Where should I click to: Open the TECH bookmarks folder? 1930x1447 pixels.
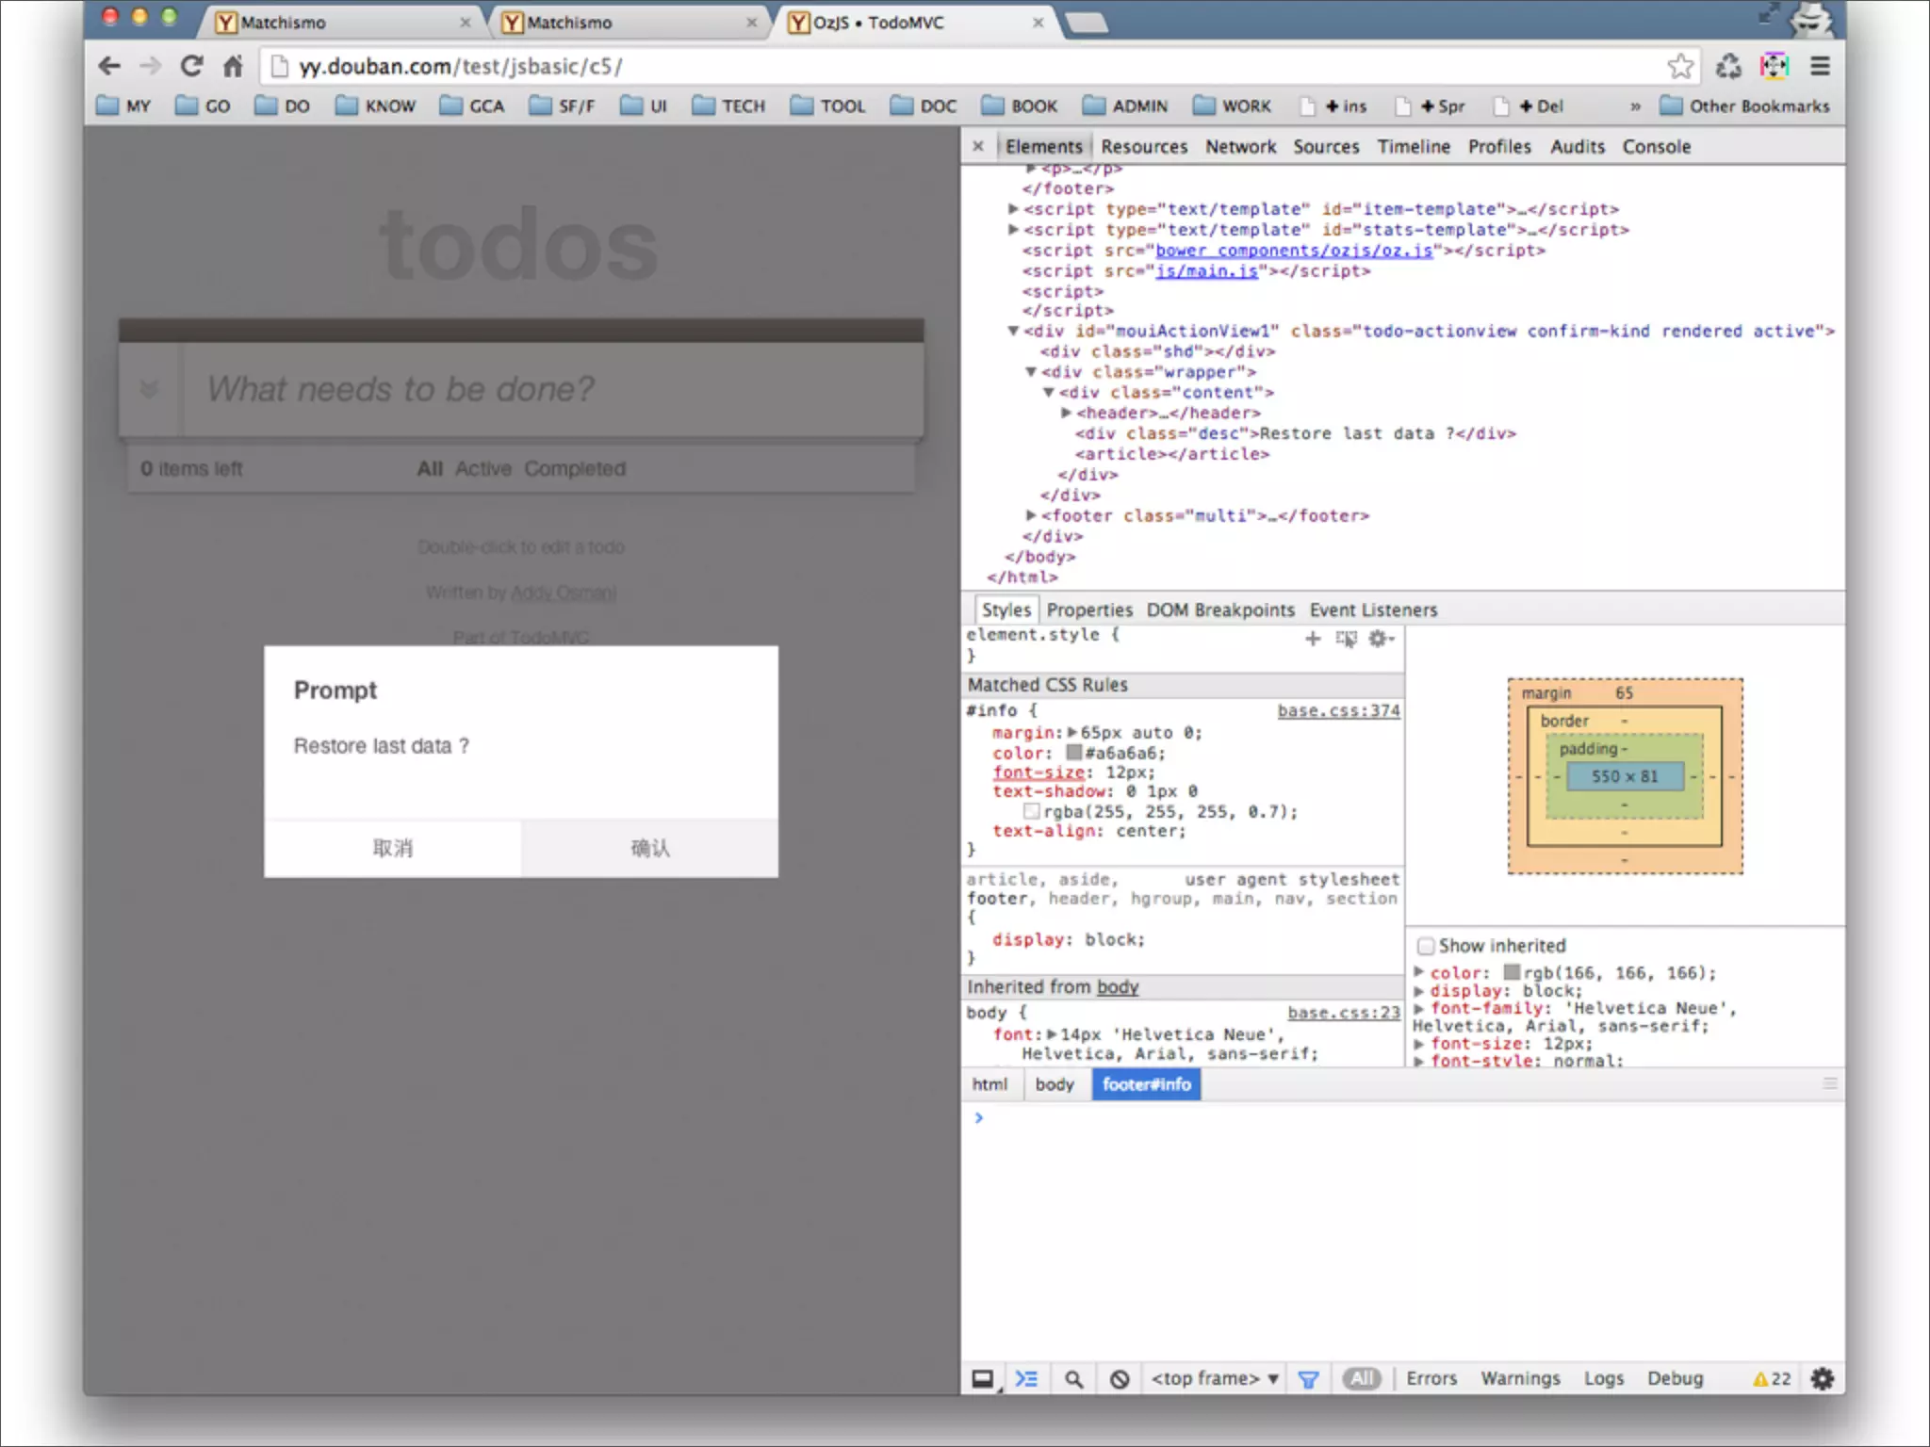[728, 106]
